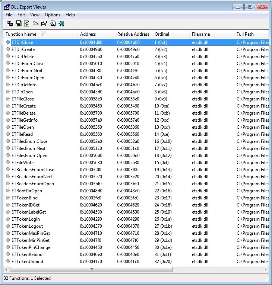Click the circle icon beside ETRootDirOpen
Viewport: 272px width, 285px height.
(x=8, y=190)
